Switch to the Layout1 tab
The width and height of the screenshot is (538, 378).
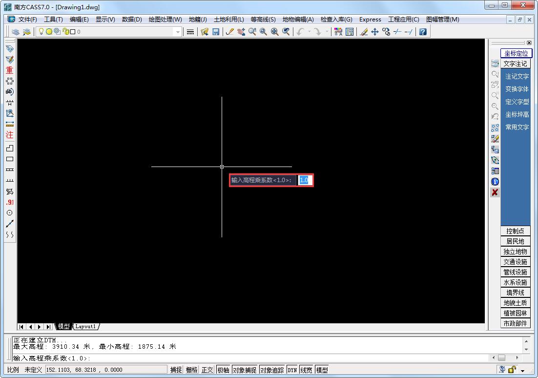(x=86, y=326)
